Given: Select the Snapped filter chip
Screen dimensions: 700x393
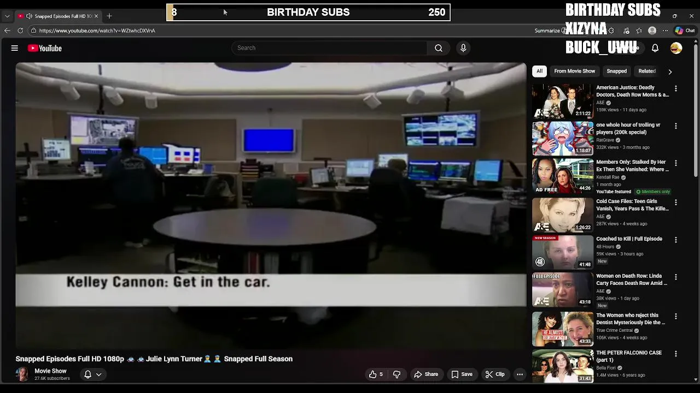Looking at the screenshot, I should (616, 71).
